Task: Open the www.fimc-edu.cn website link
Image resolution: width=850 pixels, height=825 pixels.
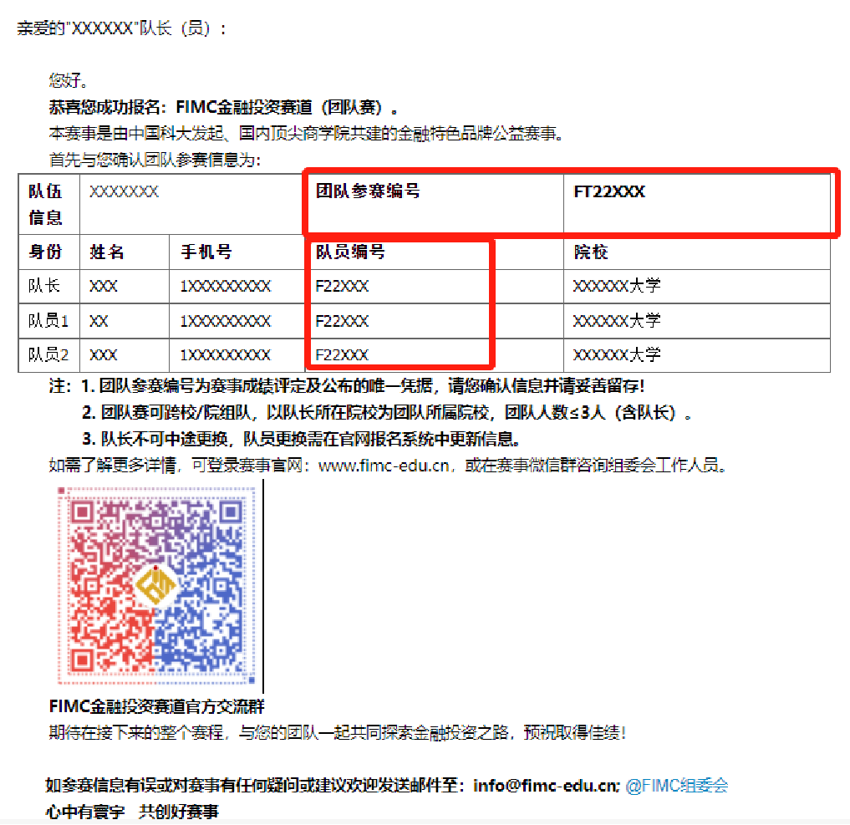Action: (384, 466)
